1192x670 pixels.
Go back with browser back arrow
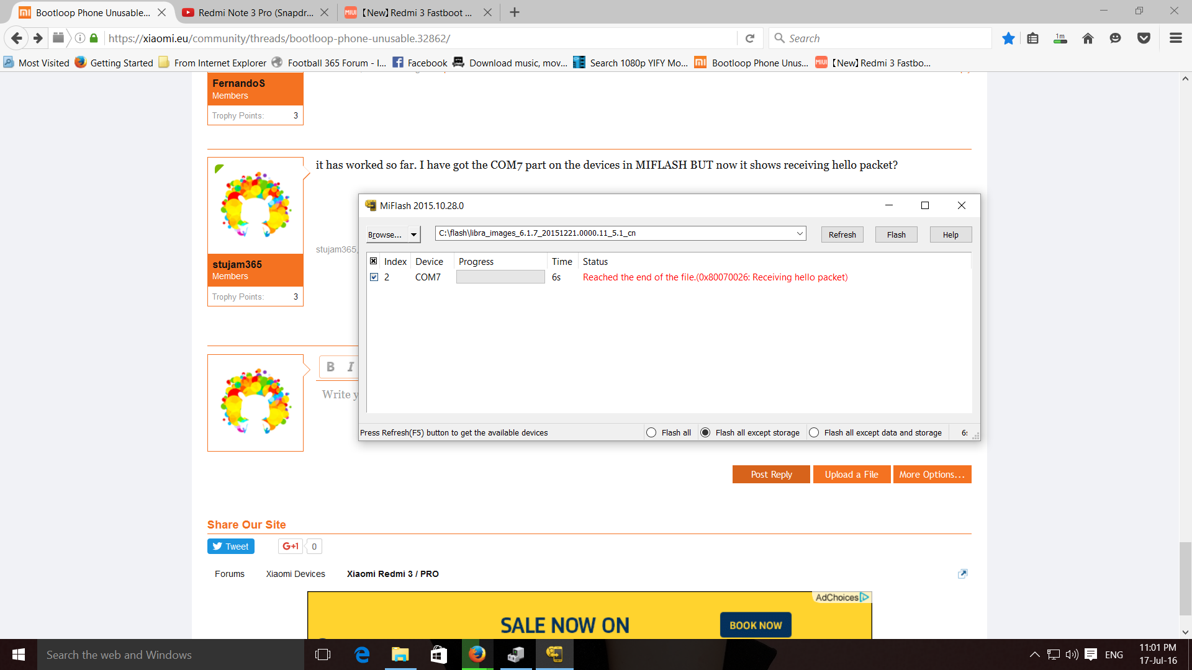point(17,38)
